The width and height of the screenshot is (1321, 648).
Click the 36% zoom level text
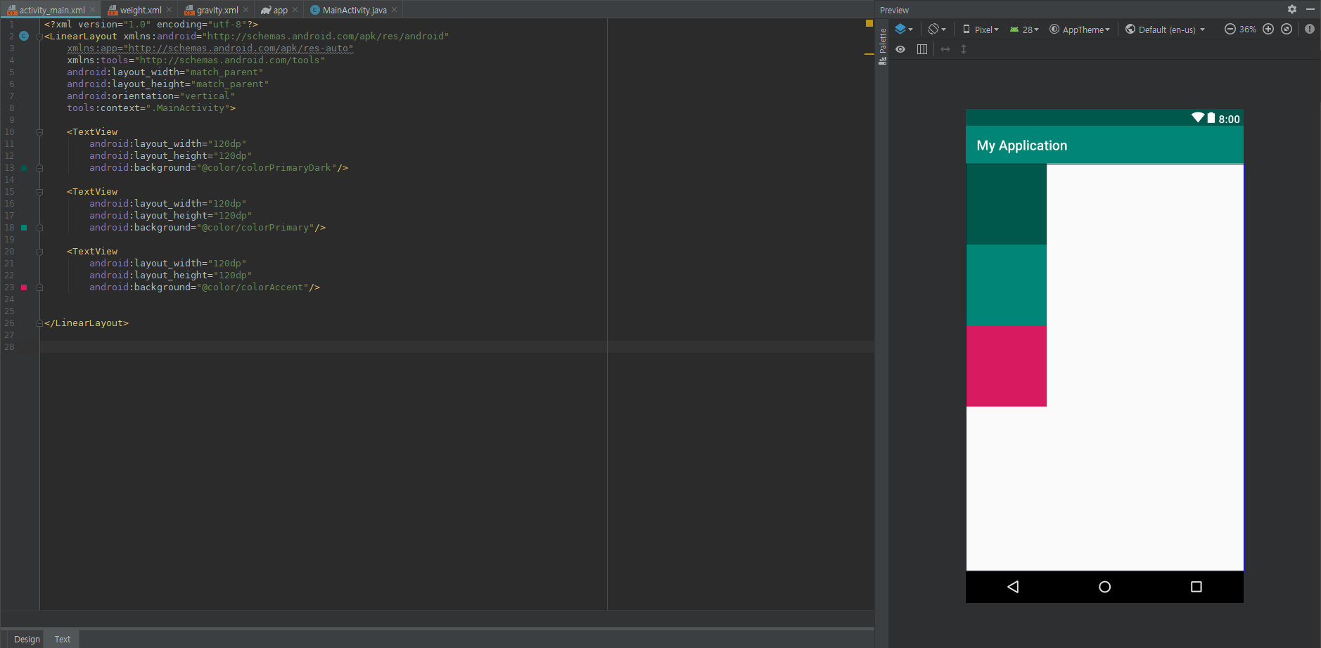coord(1248,30)
